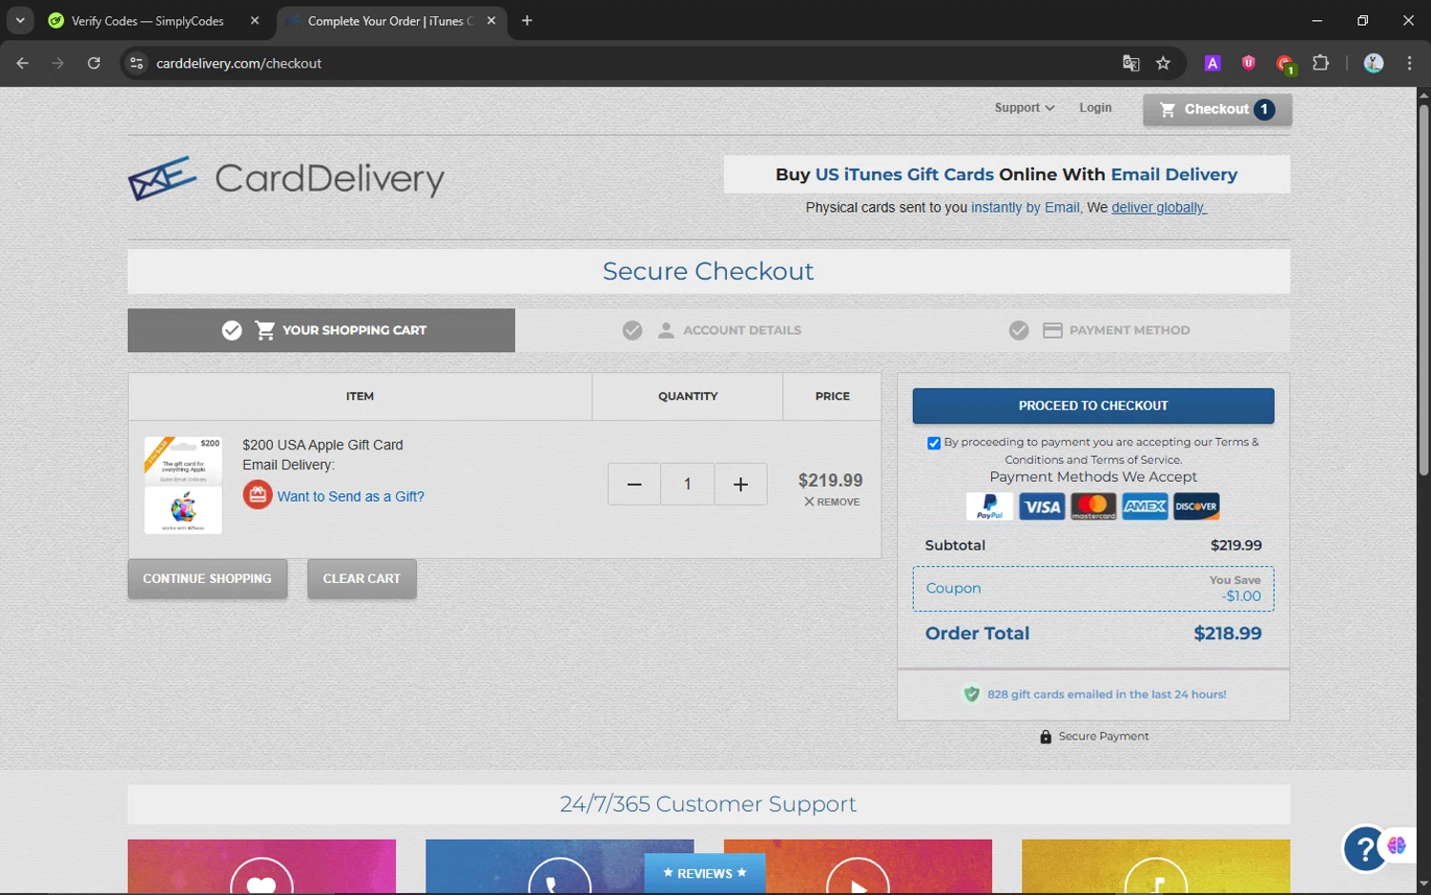Select Account Details step
The width and height of the screenshot is (1431, 895).
[x=712, y=330]
